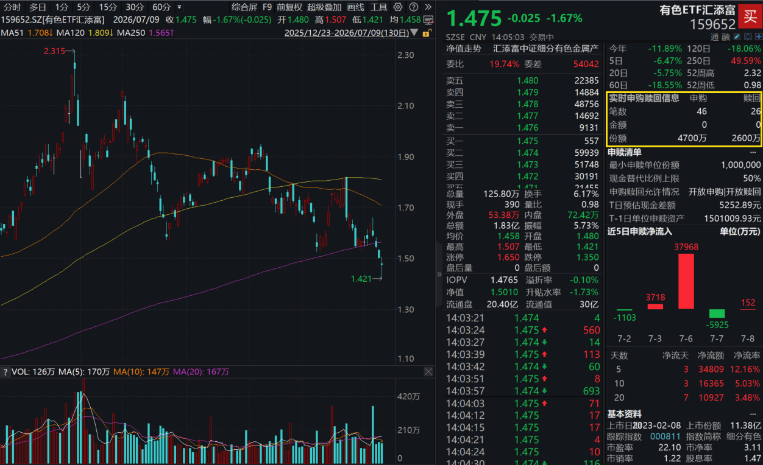763x465 pixels.
Task: Set a price alert with bell icon
Action: [x=748, y=37]
